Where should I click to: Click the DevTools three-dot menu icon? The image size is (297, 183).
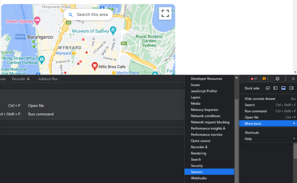click(285, 79)
